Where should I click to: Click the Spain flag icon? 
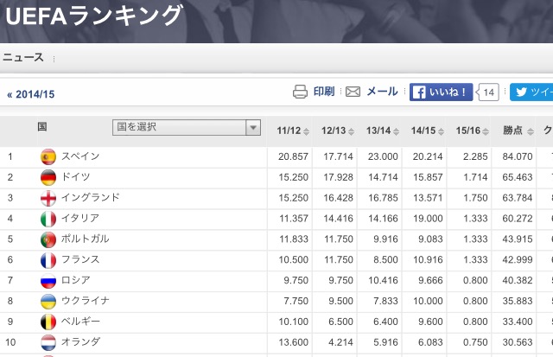(x=48, y=156)
